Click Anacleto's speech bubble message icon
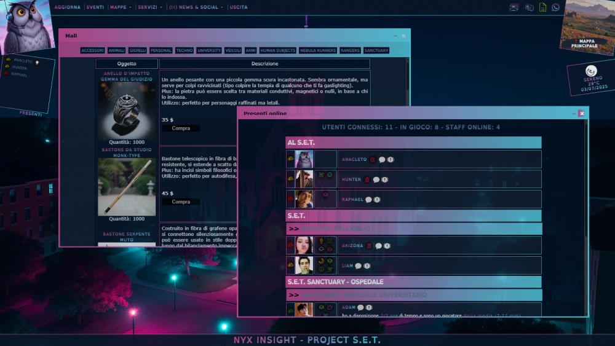The image size is (615, 346). click(x=382, y=160)
